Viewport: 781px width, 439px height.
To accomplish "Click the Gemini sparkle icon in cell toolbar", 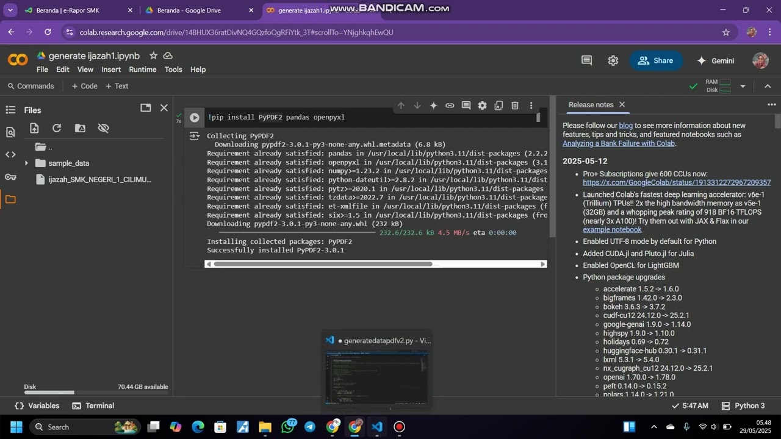I will click(x=433, y=105).
